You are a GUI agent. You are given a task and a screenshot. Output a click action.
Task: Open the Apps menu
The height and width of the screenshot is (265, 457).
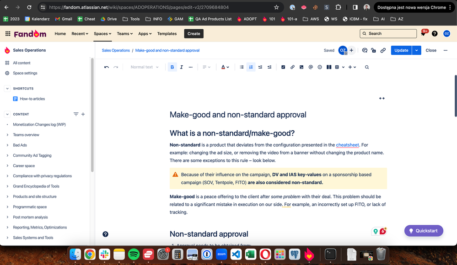point(145,33)
